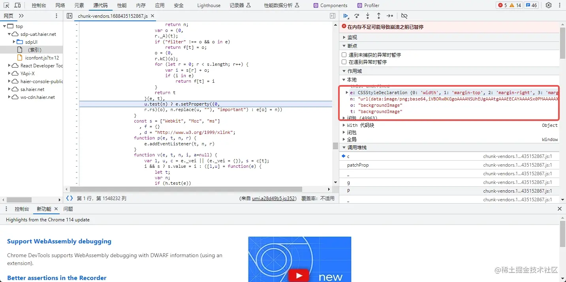
Task: Click the pretty print braces icon
Action: pyautogui.click(x=70, y=198)
